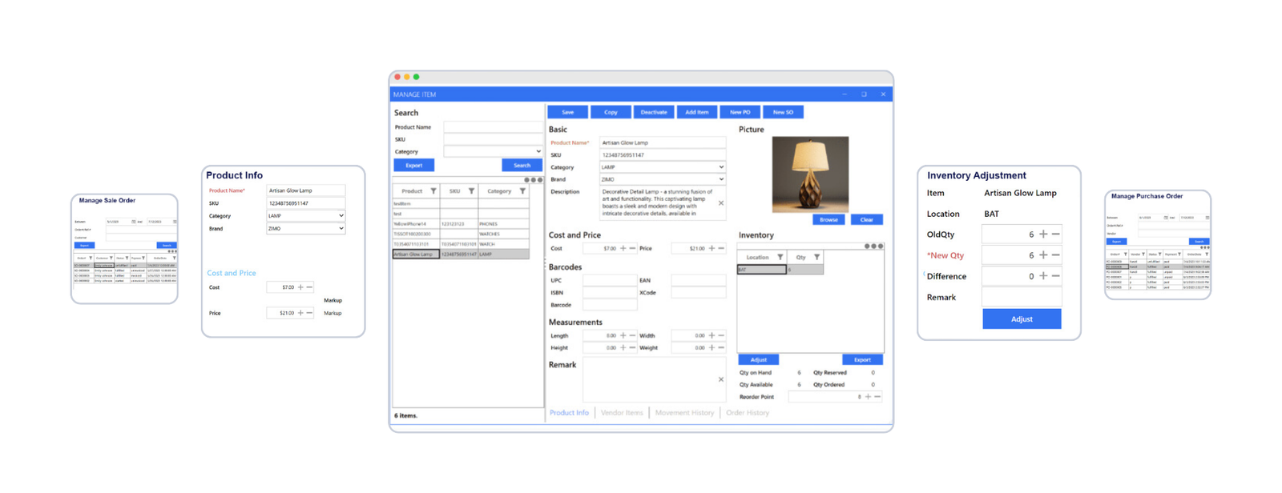Click Remark field in Inventory Adjustment panel
The width and height of the screenshot is (1282, 493).
(1022, 297)
